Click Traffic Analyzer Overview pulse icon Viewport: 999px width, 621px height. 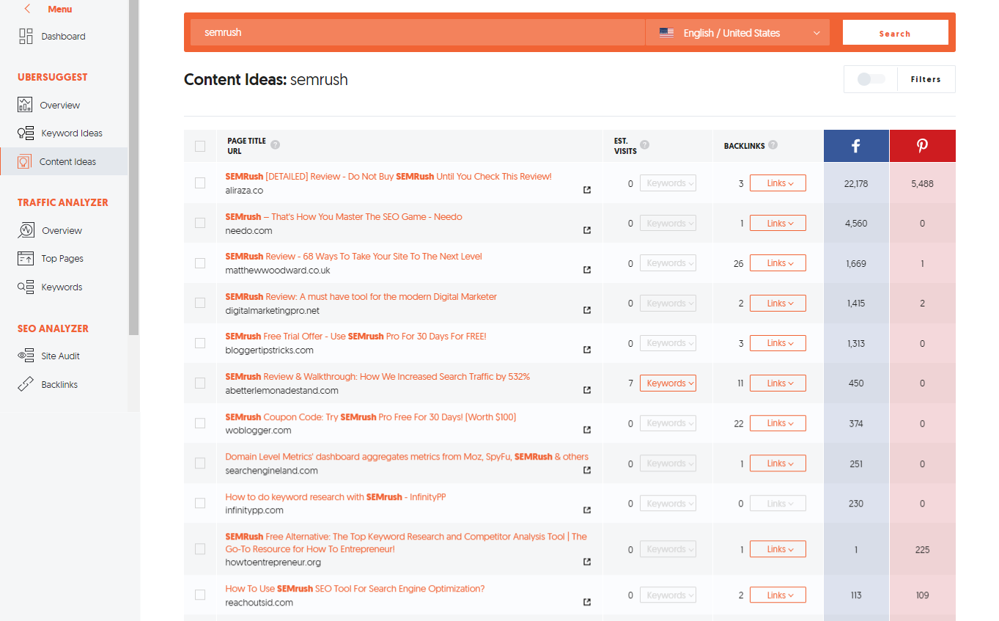(26, 230)
